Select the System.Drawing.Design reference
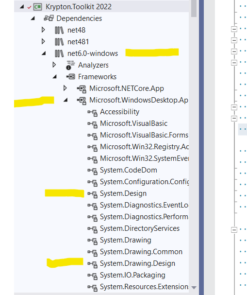The height and width of the screenshot is (295, 247). (x=137, y=264)
